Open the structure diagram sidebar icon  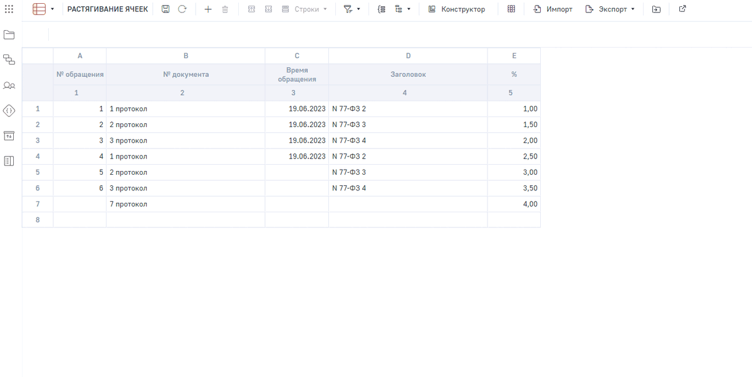(x=9, y=59)
